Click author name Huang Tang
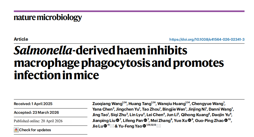This screenshot has width=254, height=137. pyautogui.click(x=140, y=104)
